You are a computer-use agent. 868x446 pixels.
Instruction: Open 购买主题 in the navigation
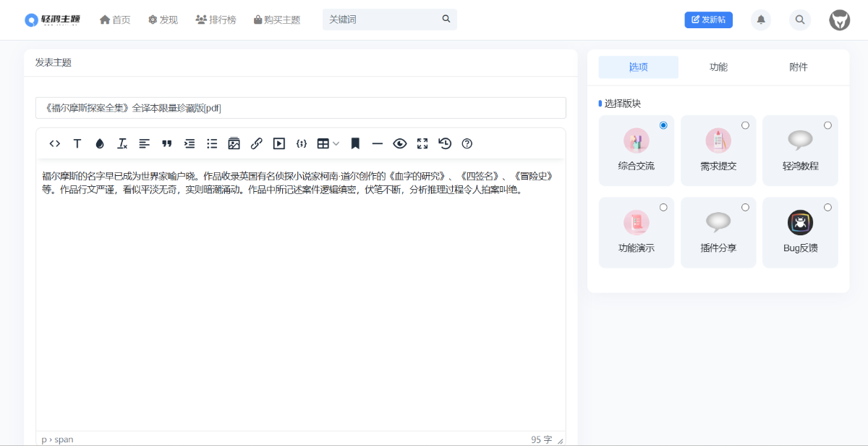(277, 20)
